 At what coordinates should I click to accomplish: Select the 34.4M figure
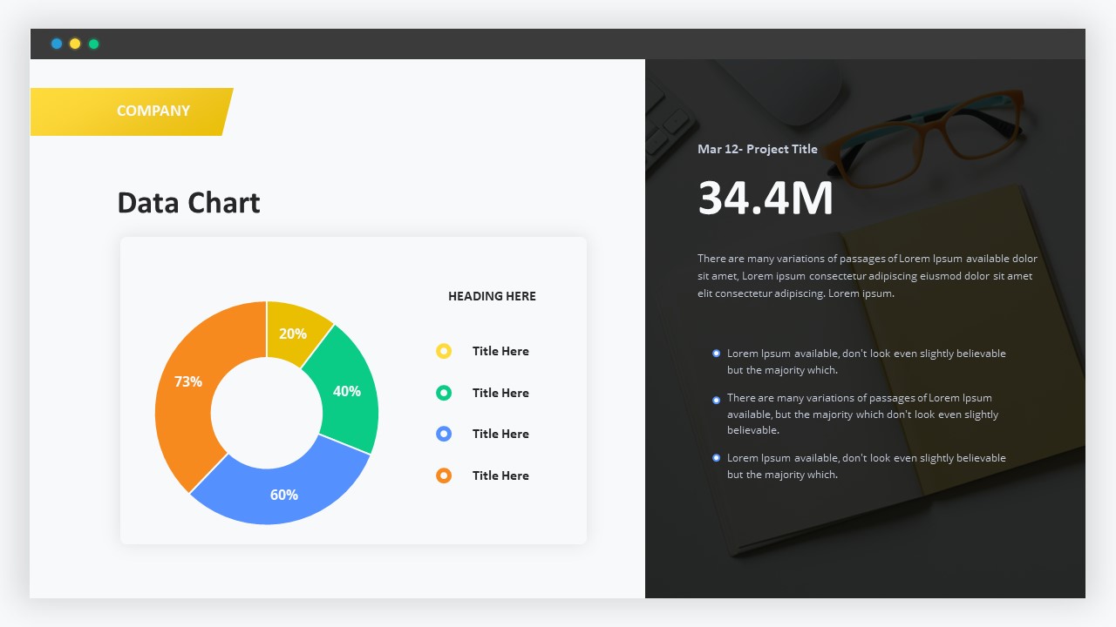pos(766,198)
